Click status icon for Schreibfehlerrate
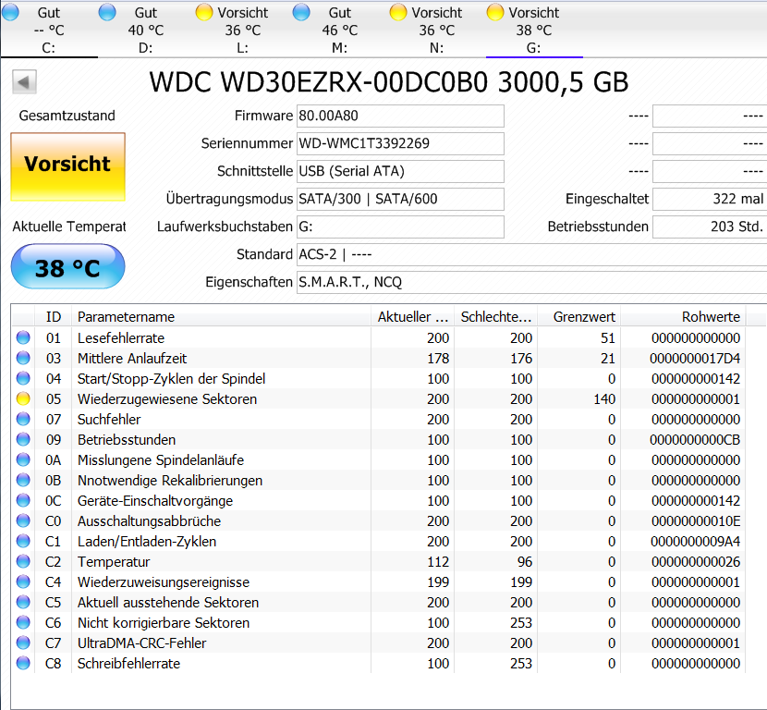Viewport: 767px width, 710px height. pos(23,663)
